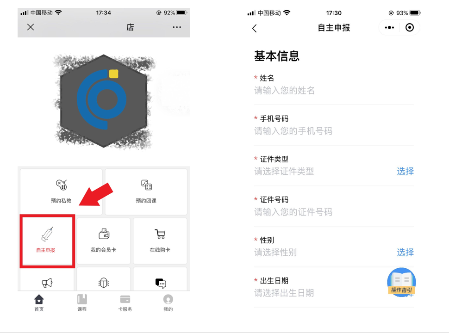449x333 pixels.
Task: Tap the 在线购卡 shopping cart icon
Action: (160, 234)
